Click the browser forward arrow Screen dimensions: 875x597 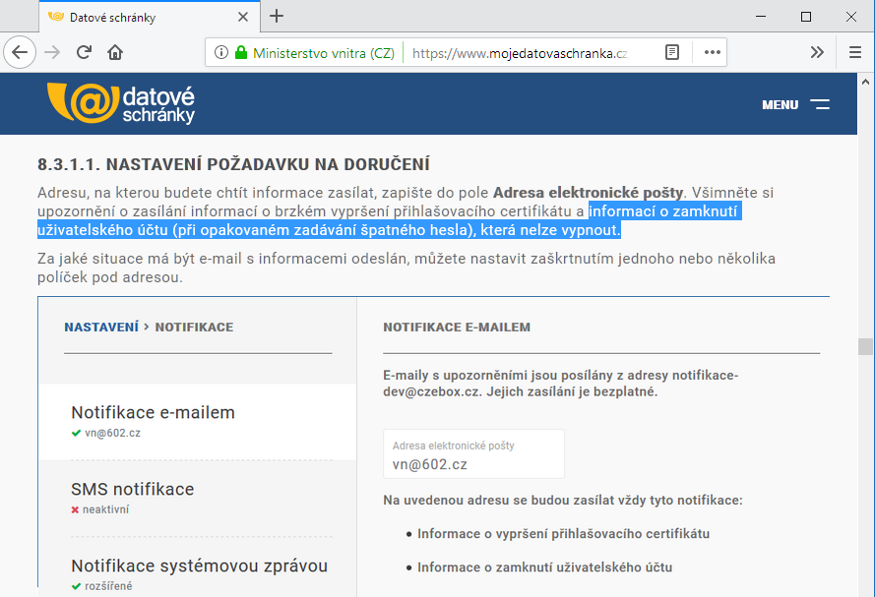point(52,52)
